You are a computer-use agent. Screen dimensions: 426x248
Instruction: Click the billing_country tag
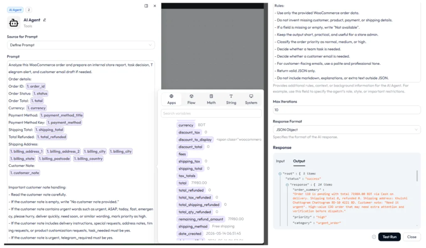[88, 159]
